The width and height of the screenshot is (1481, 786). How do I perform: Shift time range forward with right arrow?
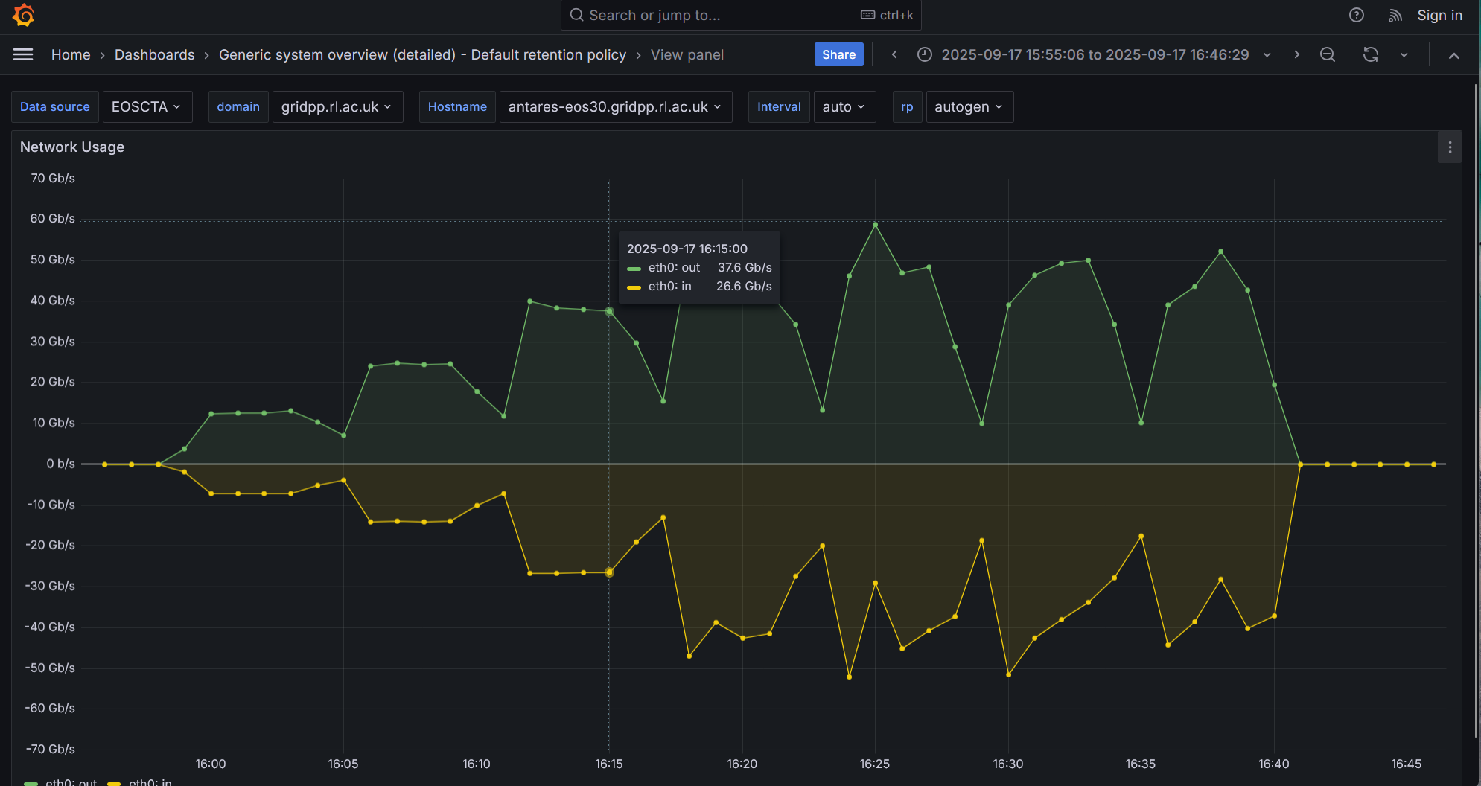point(1296,54)
